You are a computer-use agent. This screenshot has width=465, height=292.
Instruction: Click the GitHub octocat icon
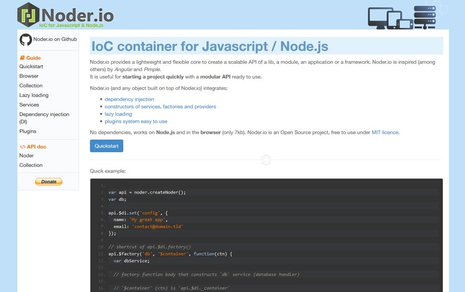pos(24,40)
